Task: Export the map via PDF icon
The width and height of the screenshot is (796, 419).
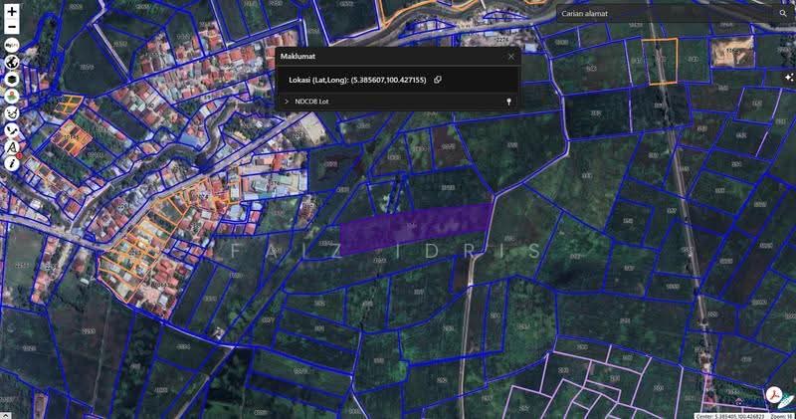Action: (x=773, y=395)
